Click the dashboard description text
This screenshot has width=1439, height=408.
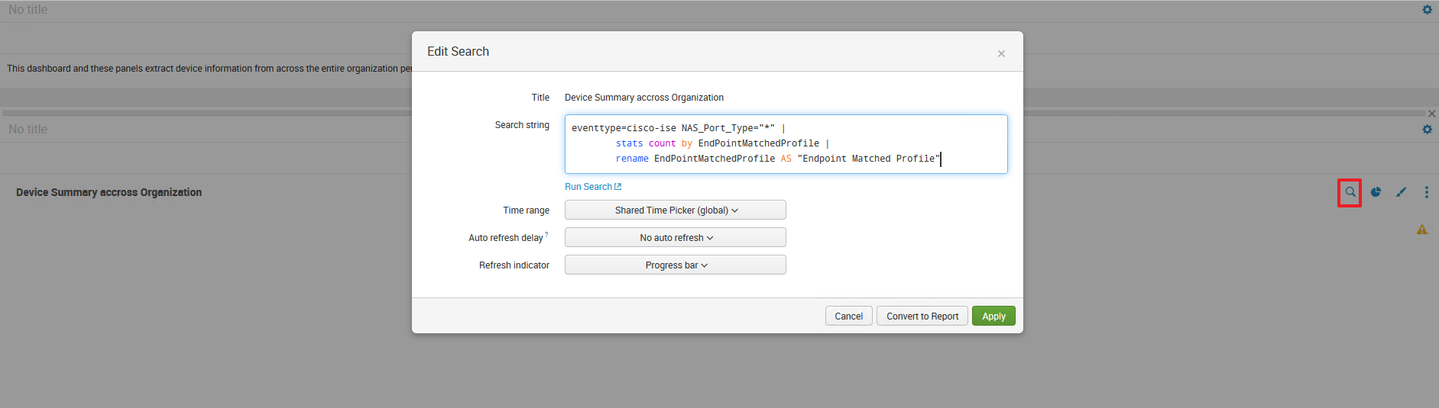[209, 69]
